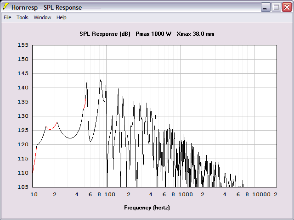
Task: Open the File menu
Action: [x=7, y=17]
